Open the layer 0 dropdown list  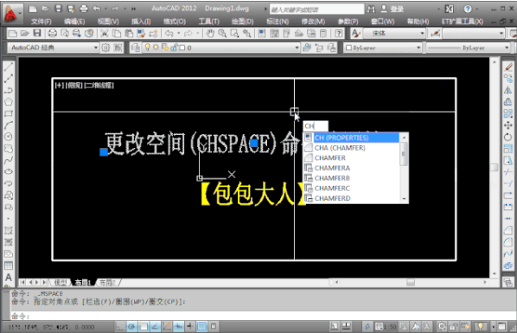tap(297, 48)
